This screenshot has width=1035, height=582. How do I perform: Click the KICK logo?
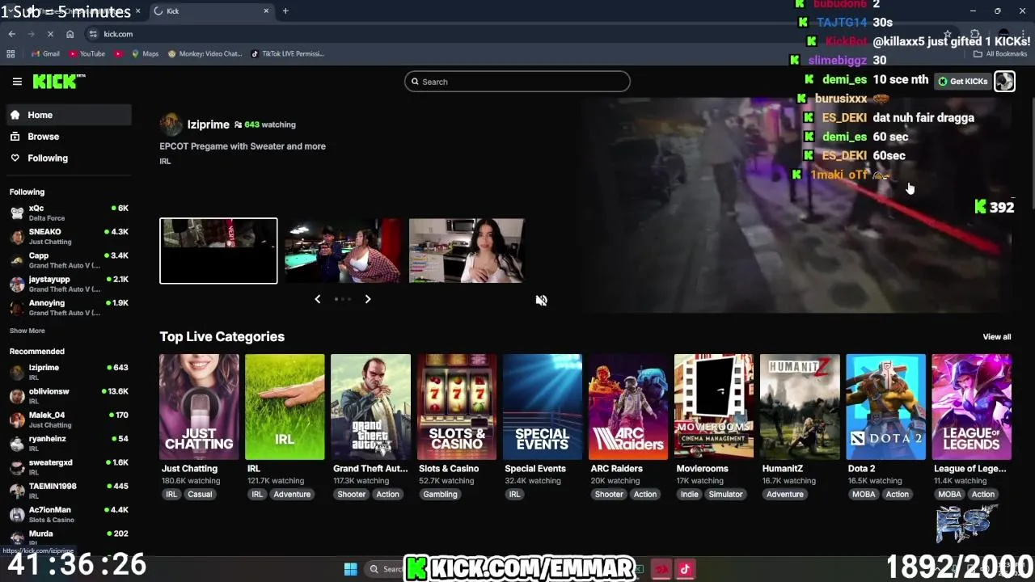pos(58,82)
